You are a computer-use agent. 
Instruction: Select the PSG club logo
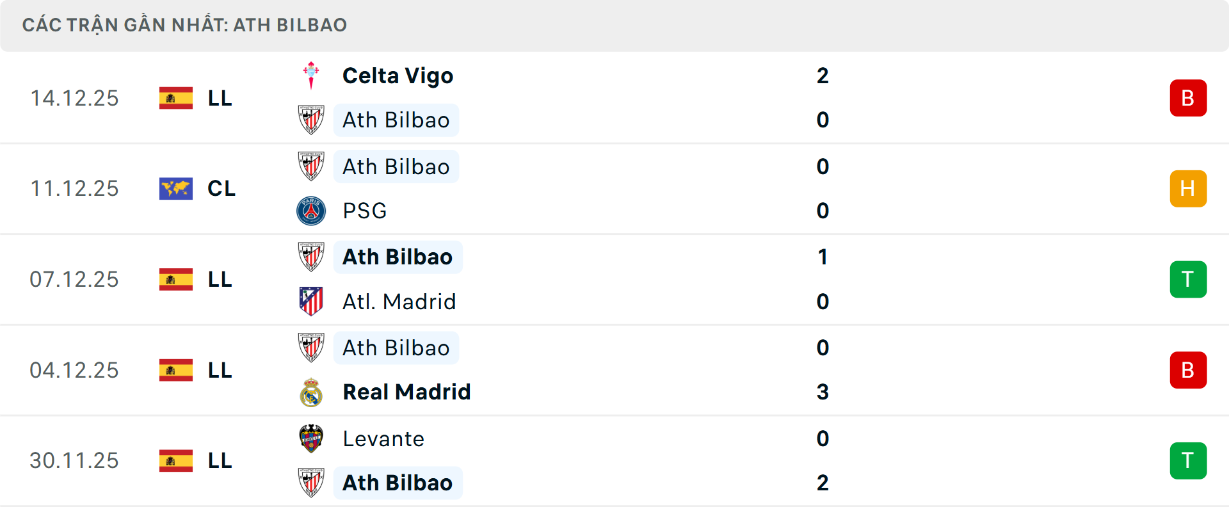click(x=312, y=211)
